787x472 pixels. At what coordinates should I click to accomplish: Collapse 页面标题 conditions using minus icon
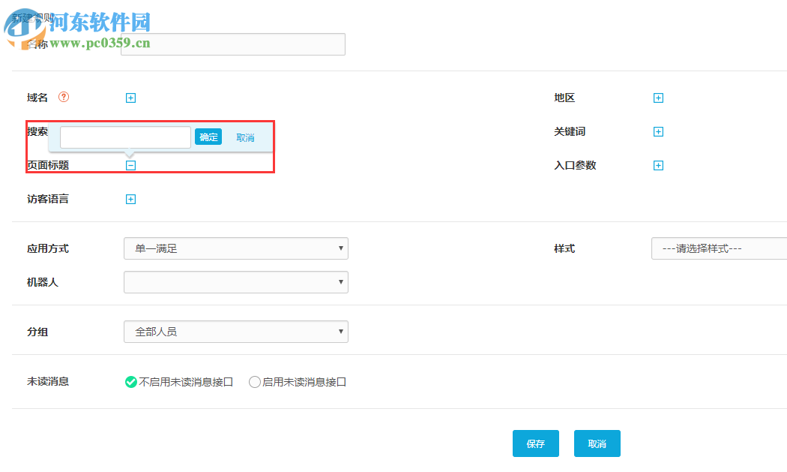pos(130,165)
